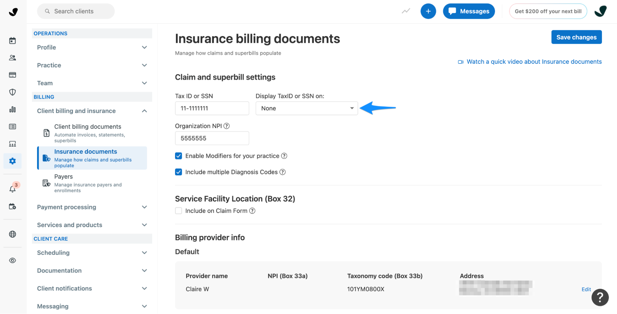Click Include on Claim Form help icon
Screen dimensions: 617x314
point(252,211)
